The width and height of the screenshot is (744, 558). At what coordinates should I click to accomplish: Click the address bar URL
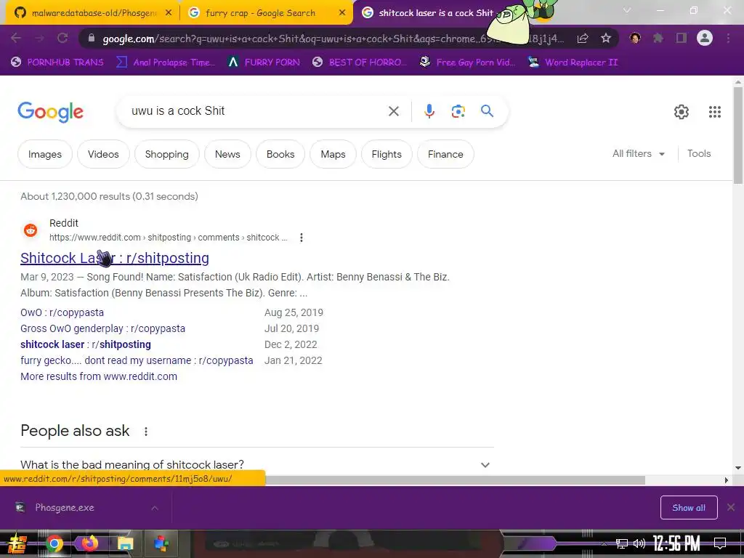coord(332,39)
